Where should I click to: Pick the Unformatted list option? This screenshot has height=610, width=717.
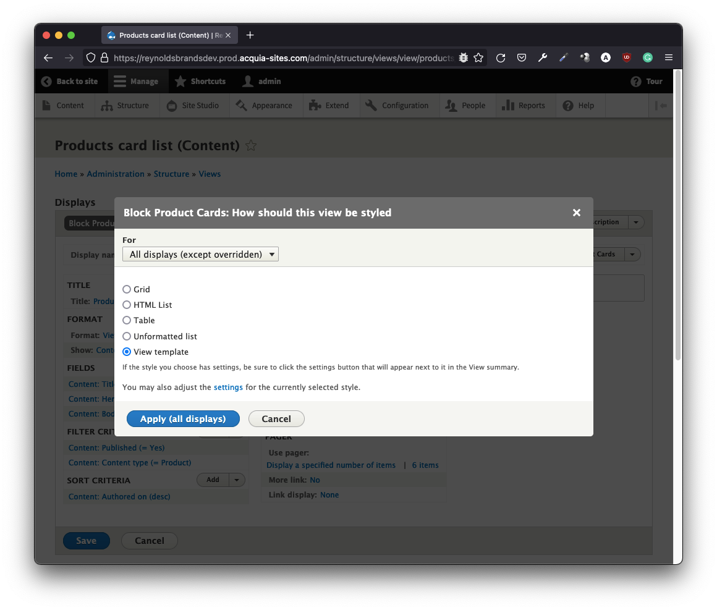tap(127, 336)
